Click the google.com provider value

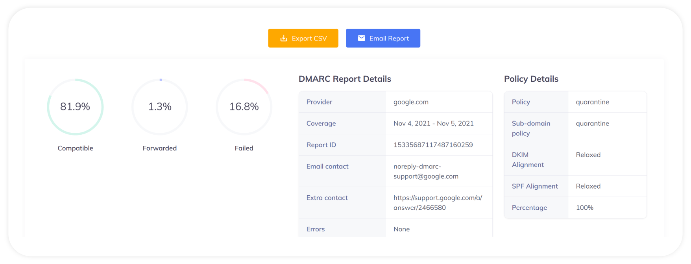tap(411, 102)
